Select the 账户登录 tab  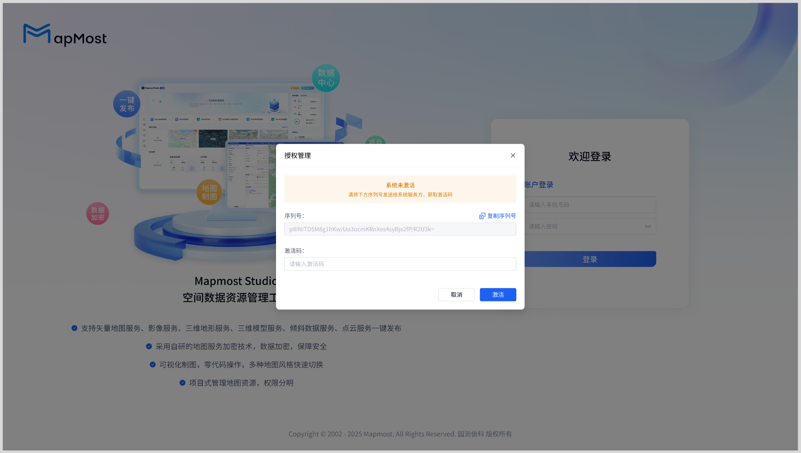539,185
